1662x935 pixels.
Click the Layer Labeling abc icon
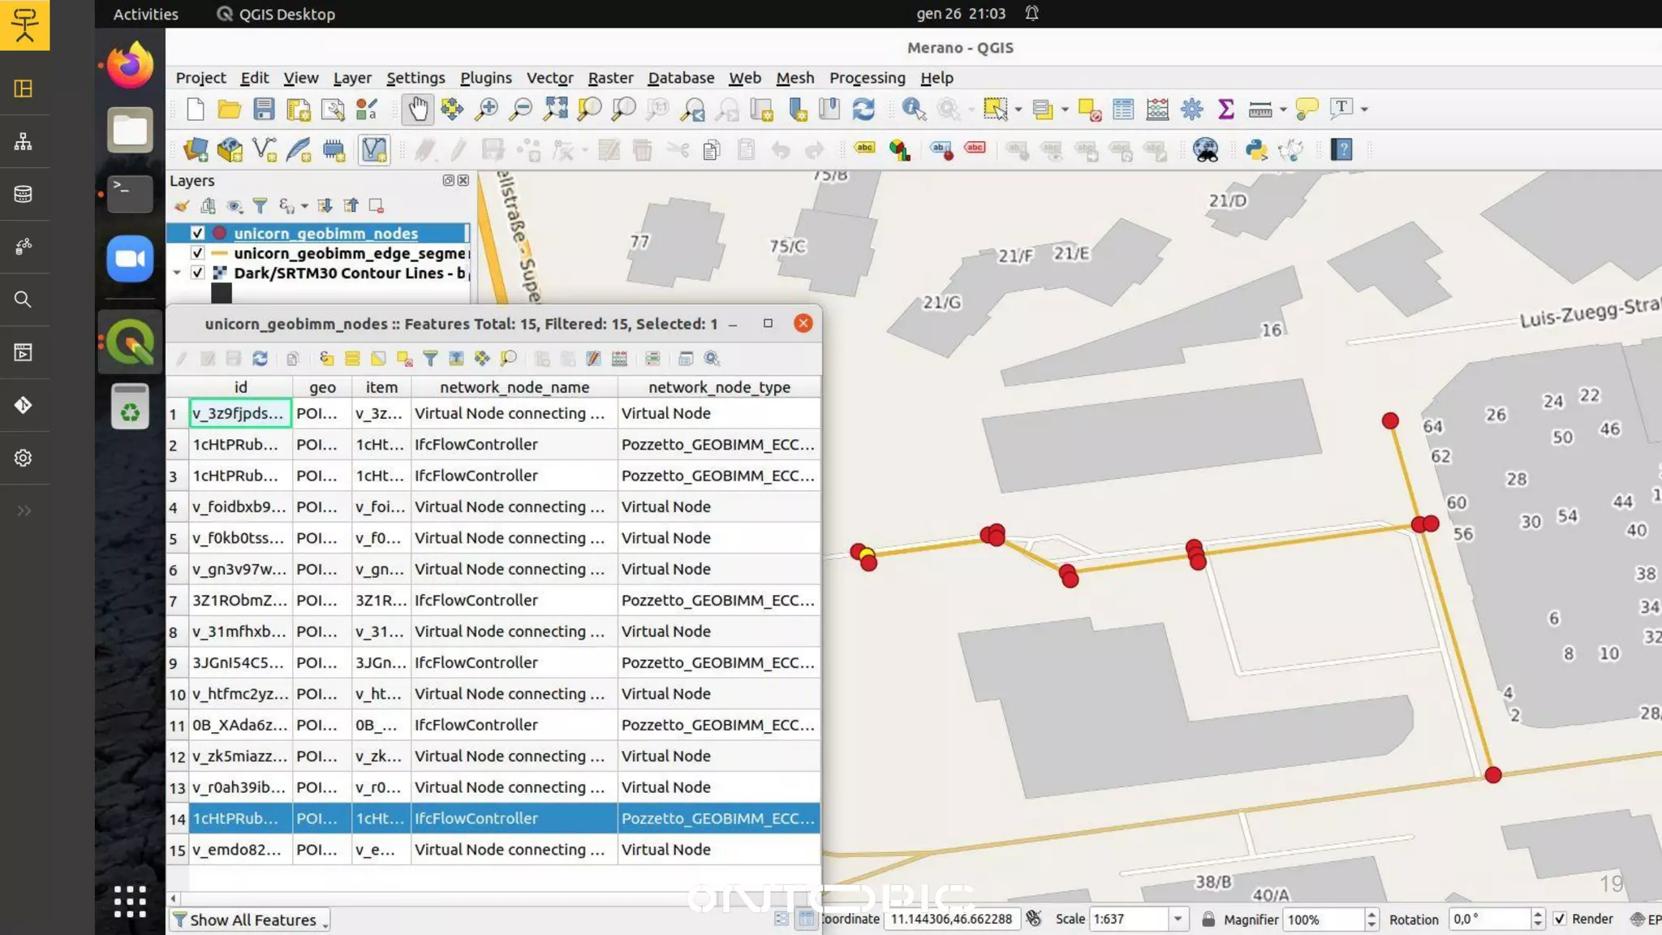pyautogui.click(x=864, y=149)
